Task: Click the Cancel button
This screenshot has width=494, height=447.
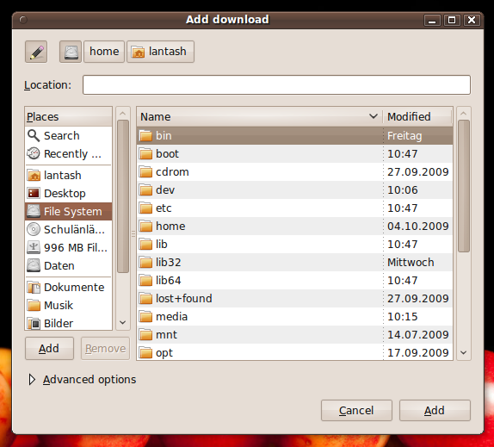Action: point(356,411)
